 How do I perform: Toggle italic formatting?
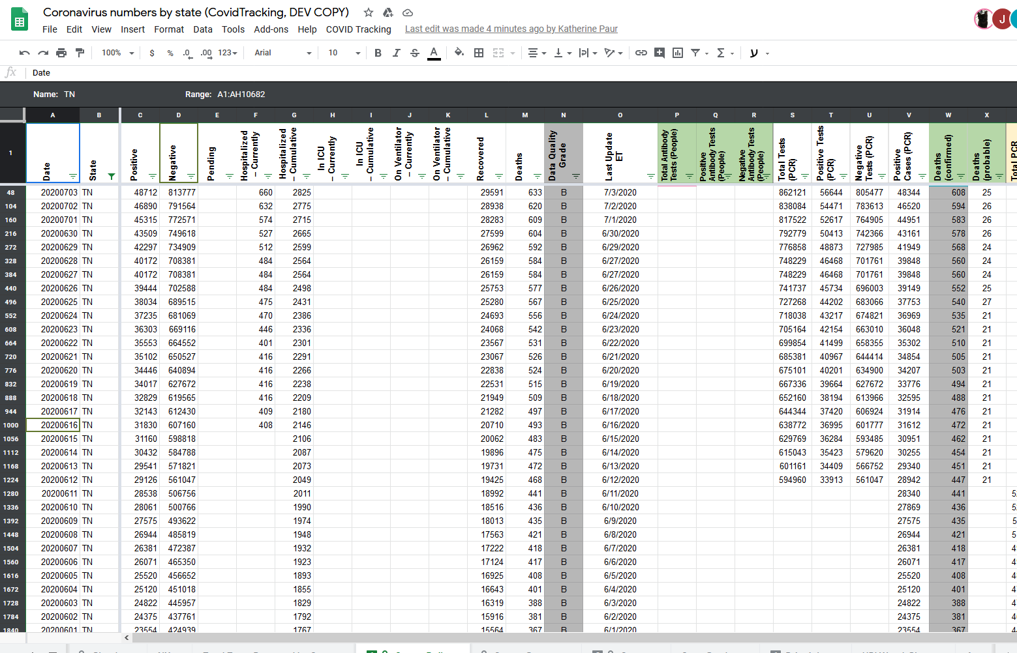coord(396,53)
